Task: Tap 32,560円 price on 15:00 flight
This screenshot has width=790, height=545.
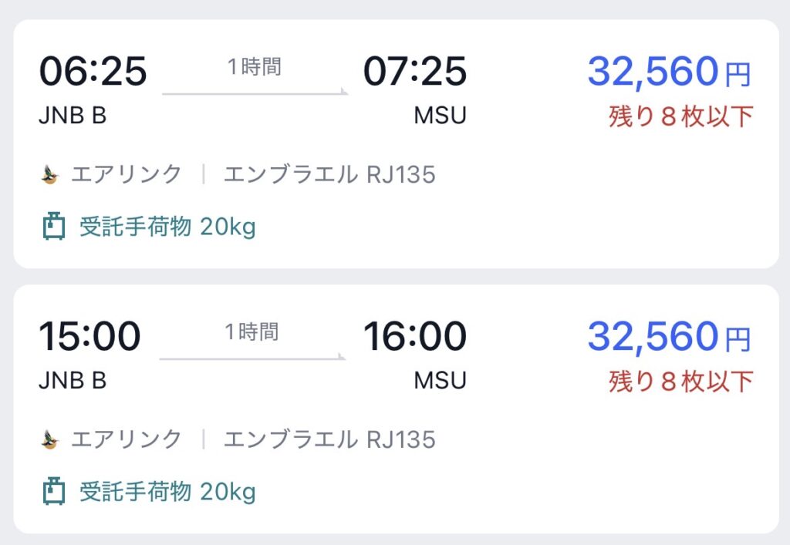Action: 668,337
